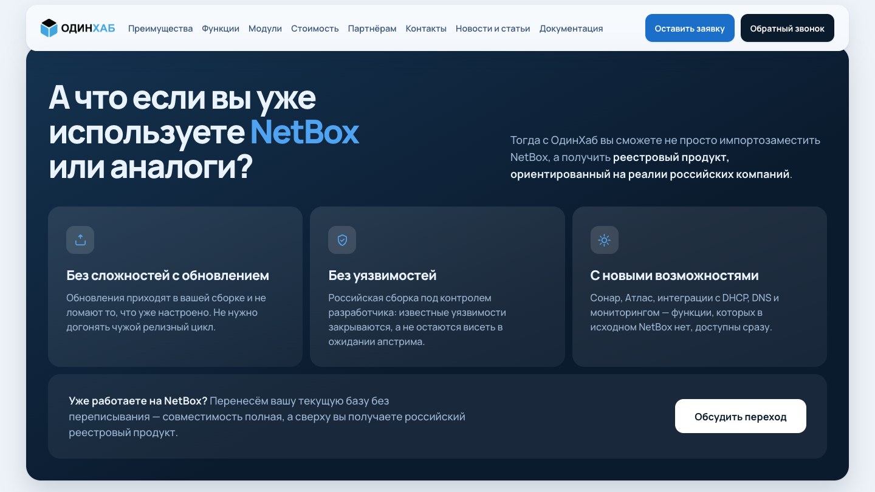Click the 'С новыми возможностями' card title
Screen dimensions: 875x492
pyautogui.click(x=674, y=275)
